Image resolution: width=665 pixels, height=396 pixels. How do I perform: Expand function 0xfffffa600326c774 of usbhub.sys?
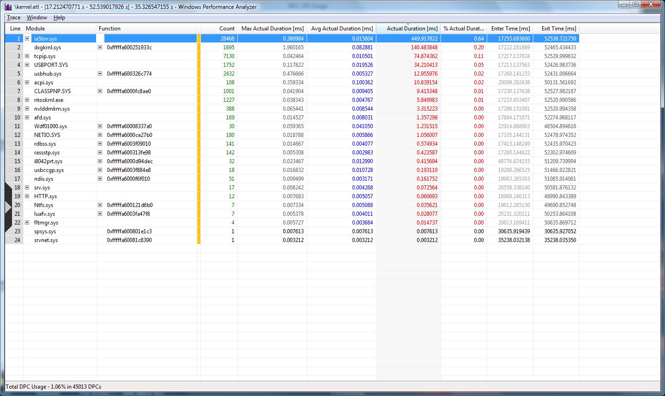click(100, 74)
